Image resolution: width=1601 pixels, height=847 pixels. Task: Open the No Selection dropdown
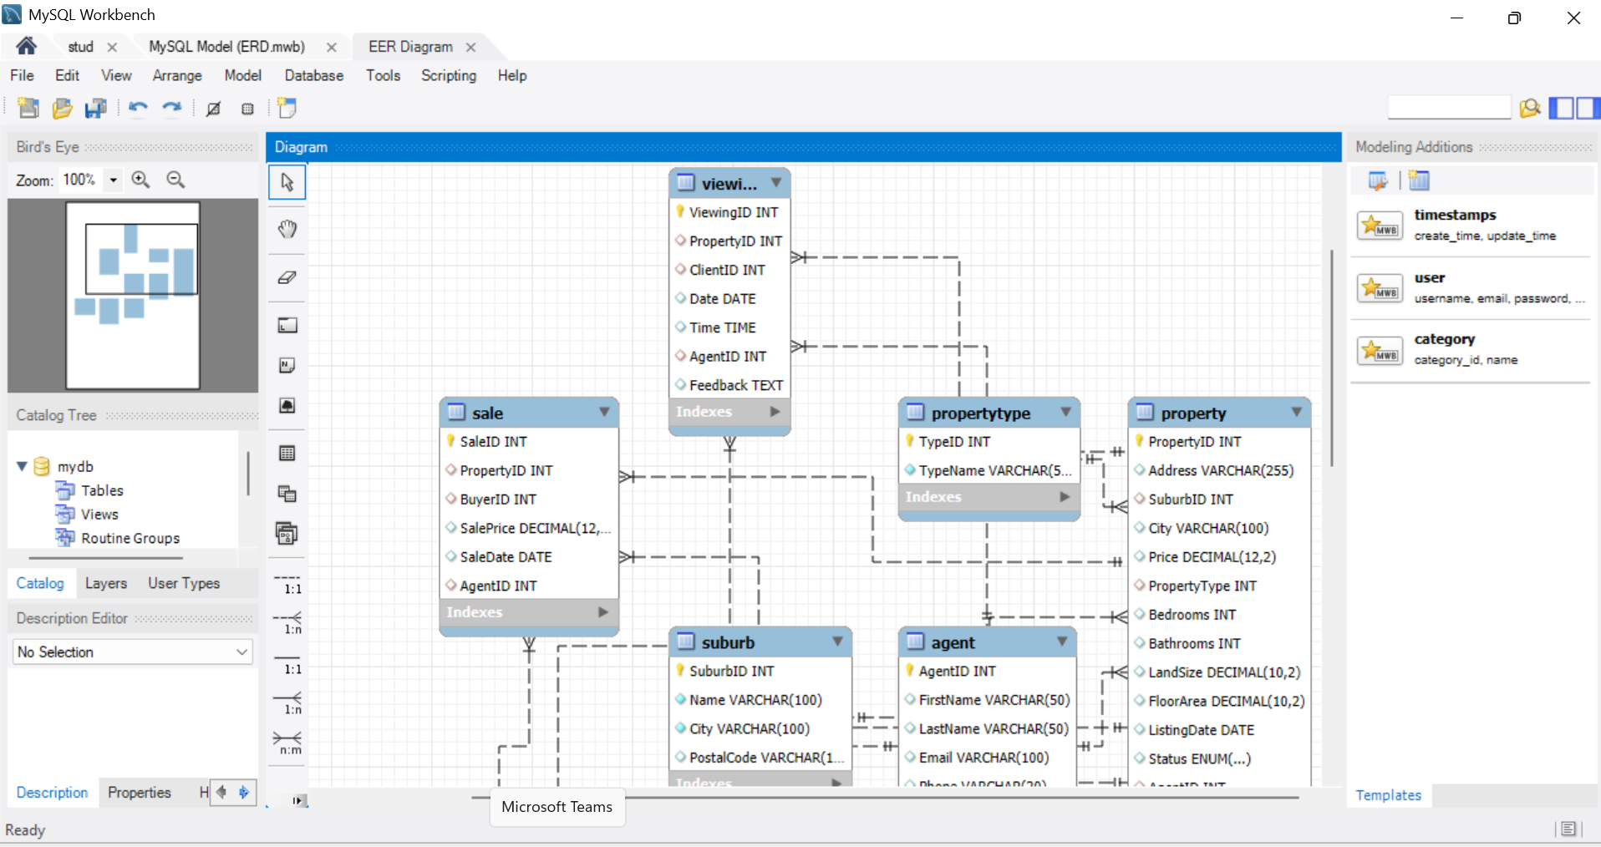tap(241, 652)
